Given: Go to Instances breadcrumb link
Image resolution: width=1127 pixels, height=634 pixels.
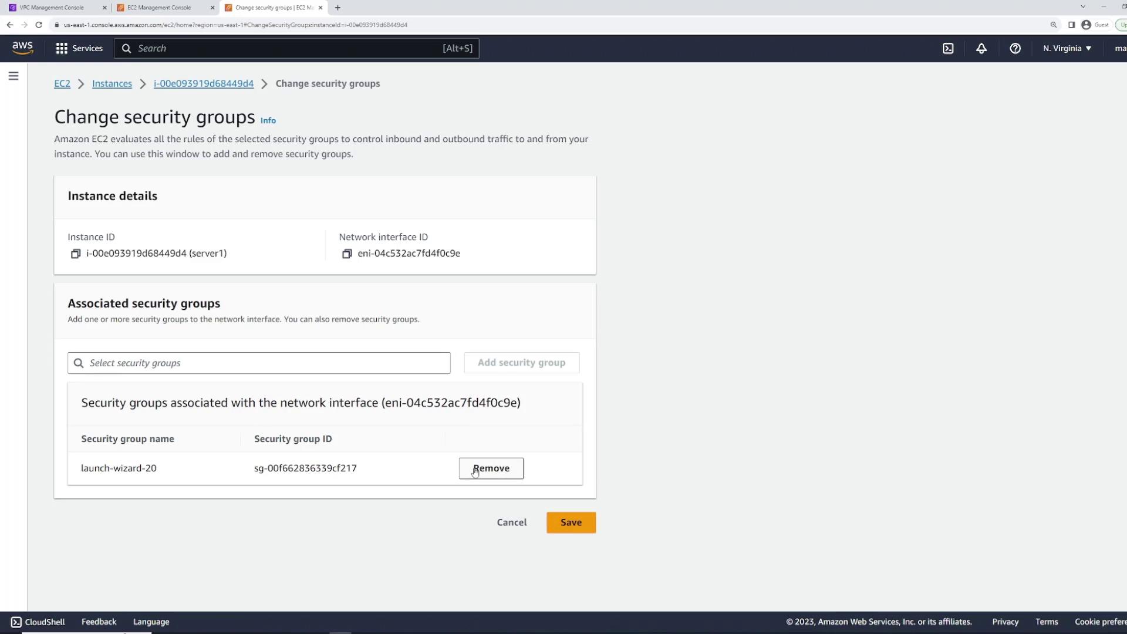Looking at the screenshot, I should (112, 83).
